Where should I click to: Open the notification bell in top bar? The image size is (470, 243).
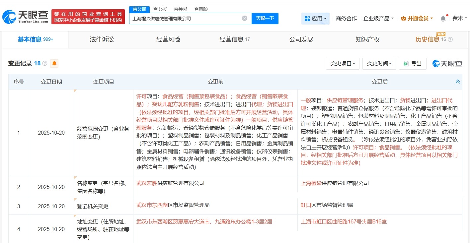click(442, 19)
